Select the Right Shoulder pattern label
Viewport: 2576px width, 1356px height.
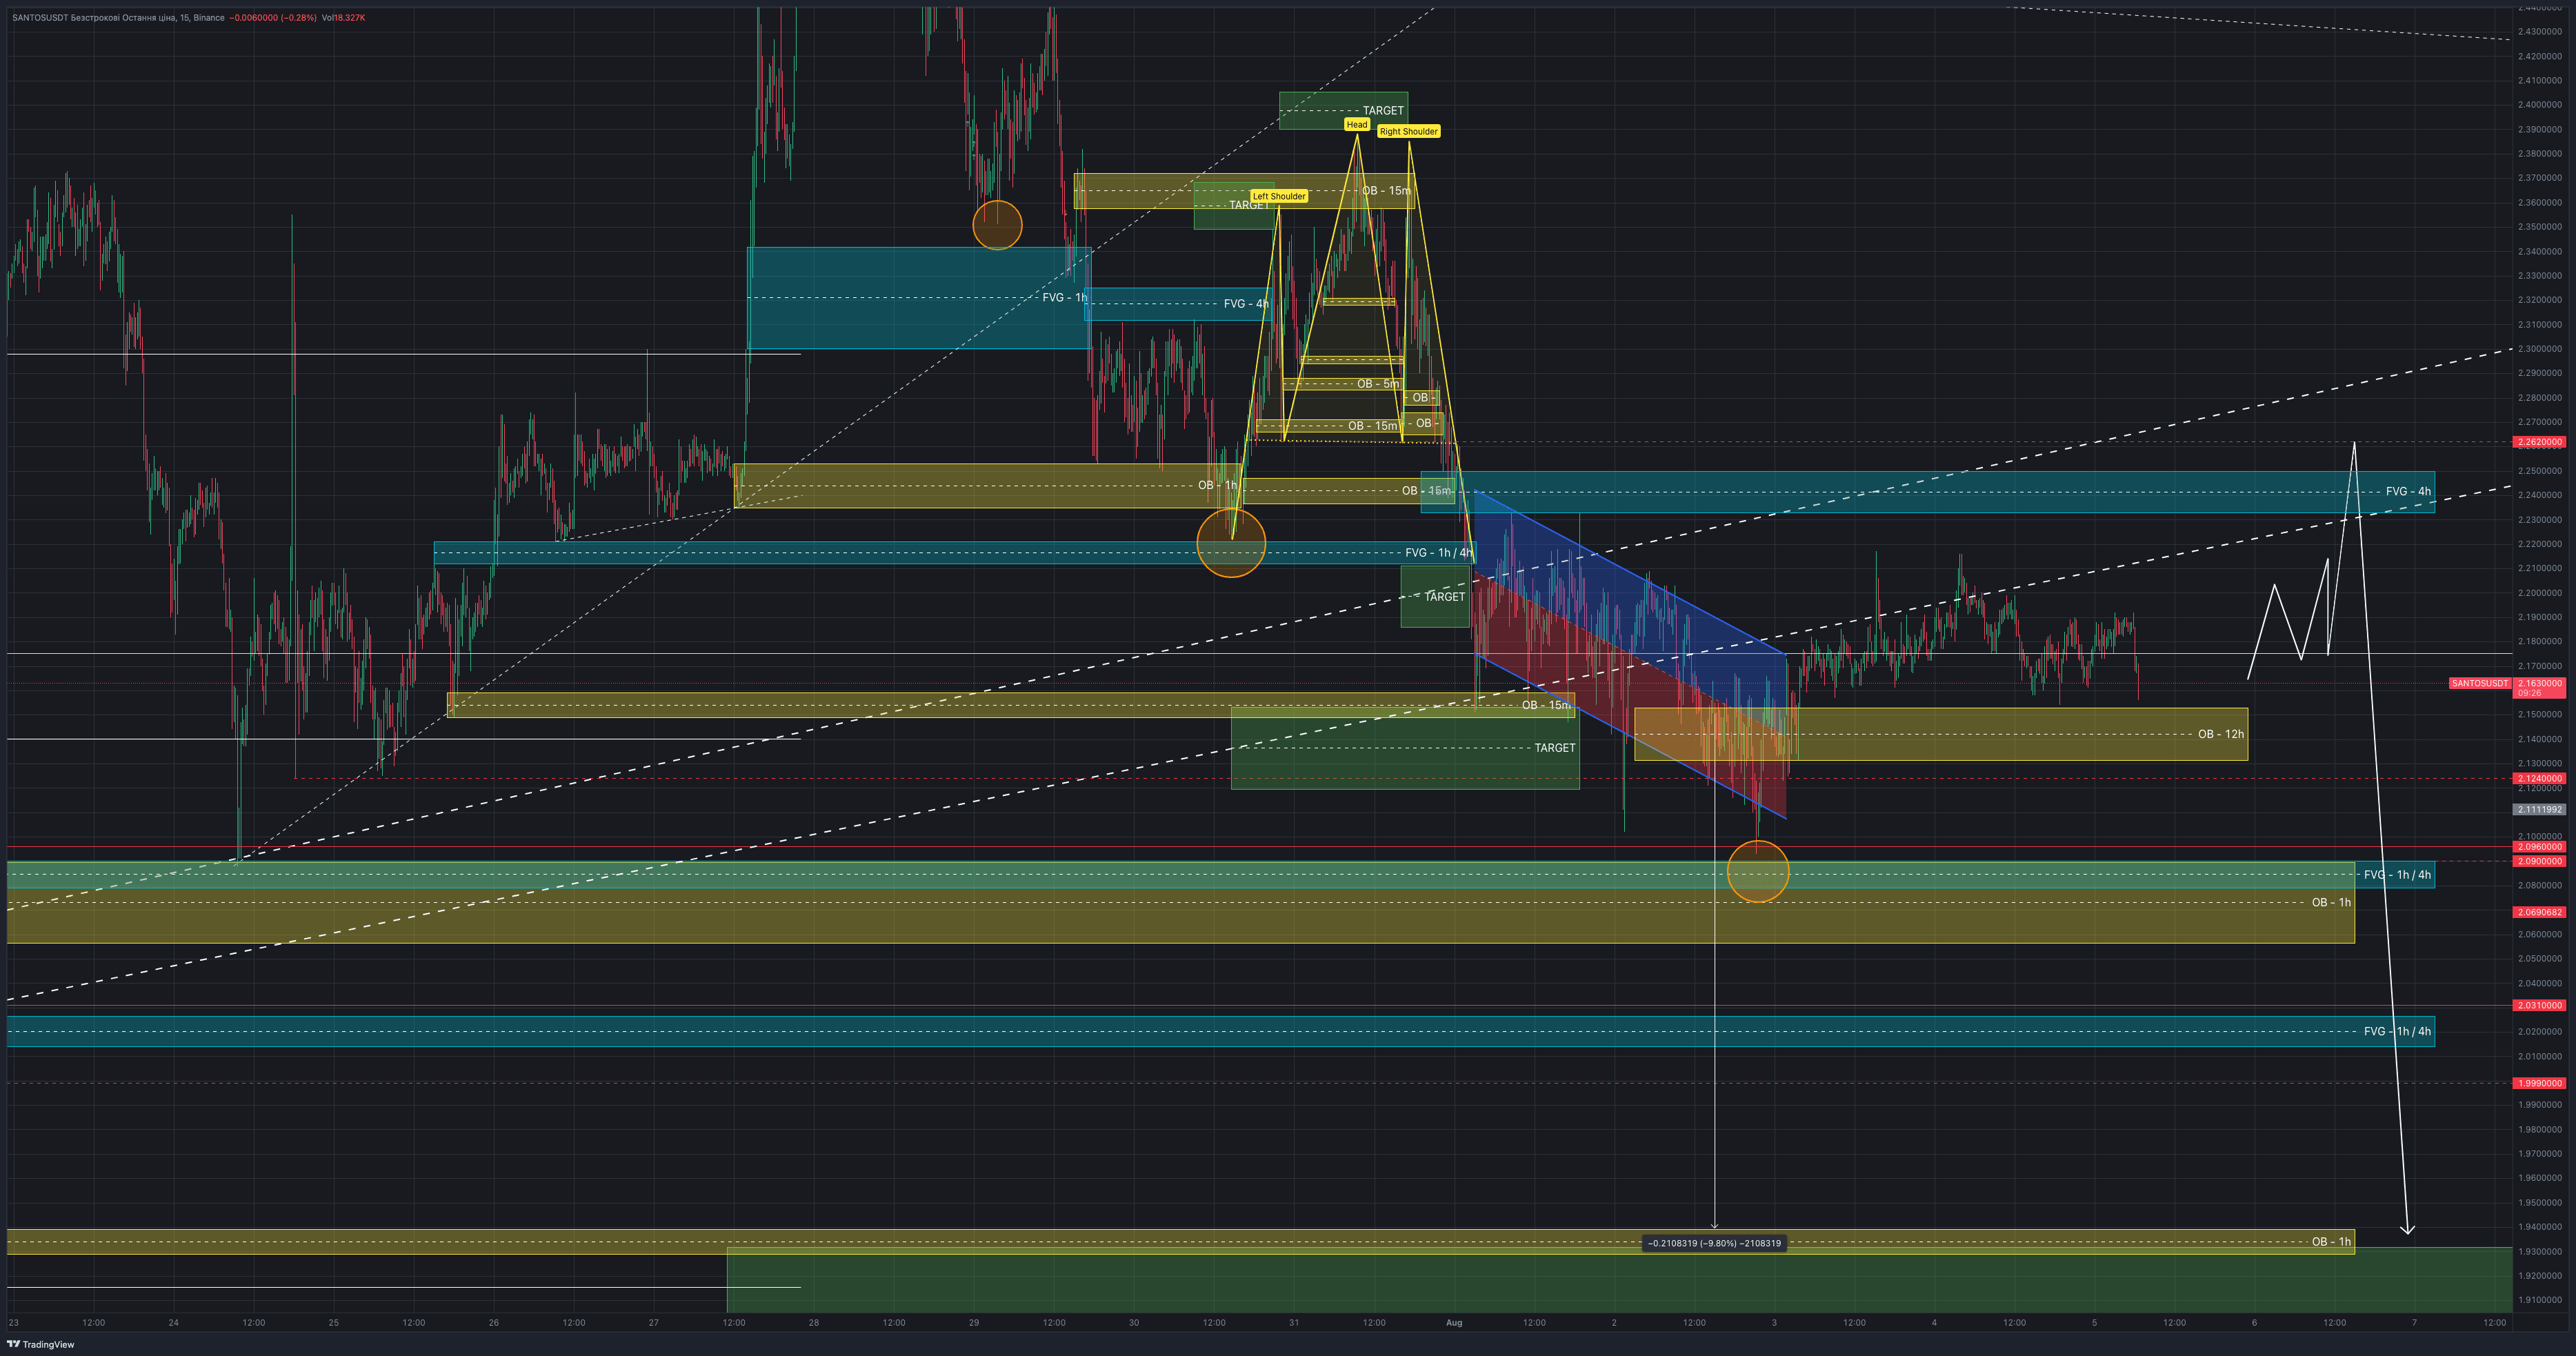coord(1408,131)
